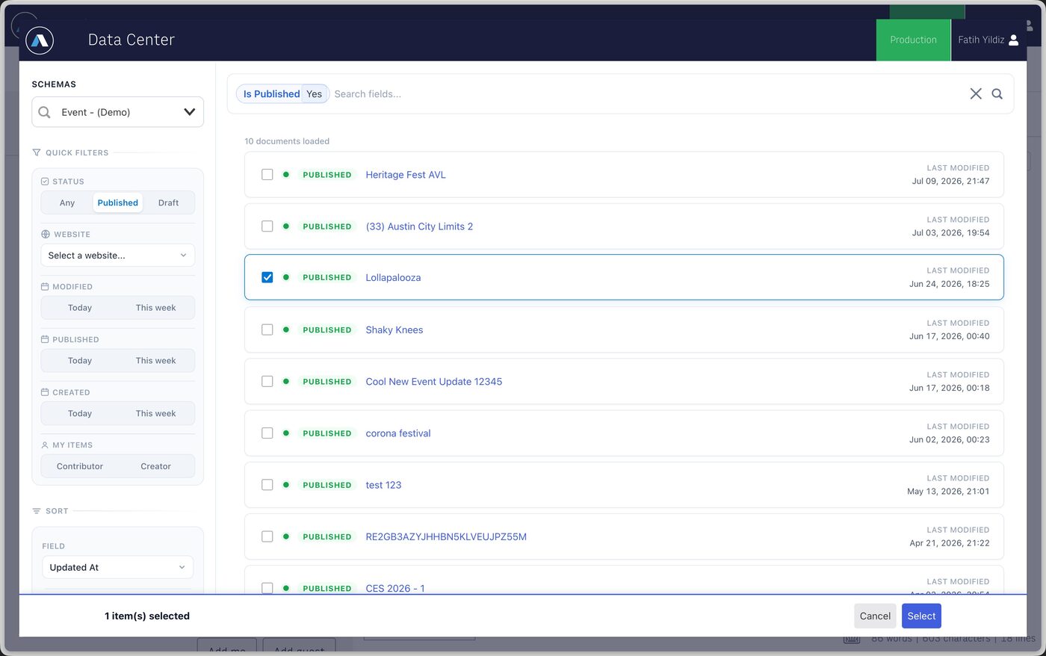Image resolution: width=1046 pixels, height=656 pixels.
Task: Filter Created by This week
Action: tap(155, 413)
